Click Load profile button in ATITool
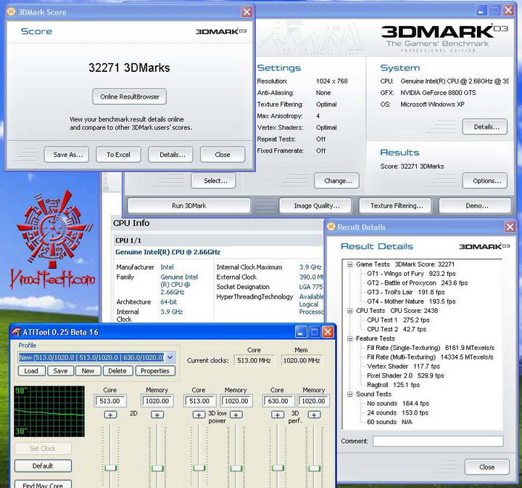 click(31, 371)
